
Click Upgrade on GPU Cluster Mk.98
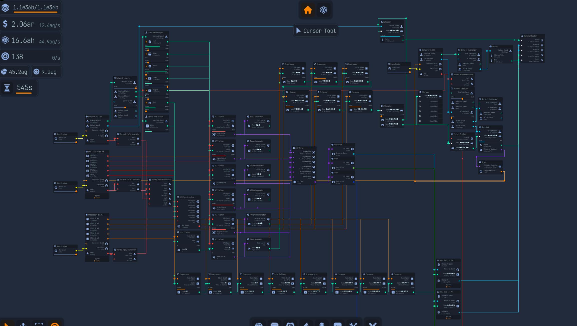click(97, 197)
